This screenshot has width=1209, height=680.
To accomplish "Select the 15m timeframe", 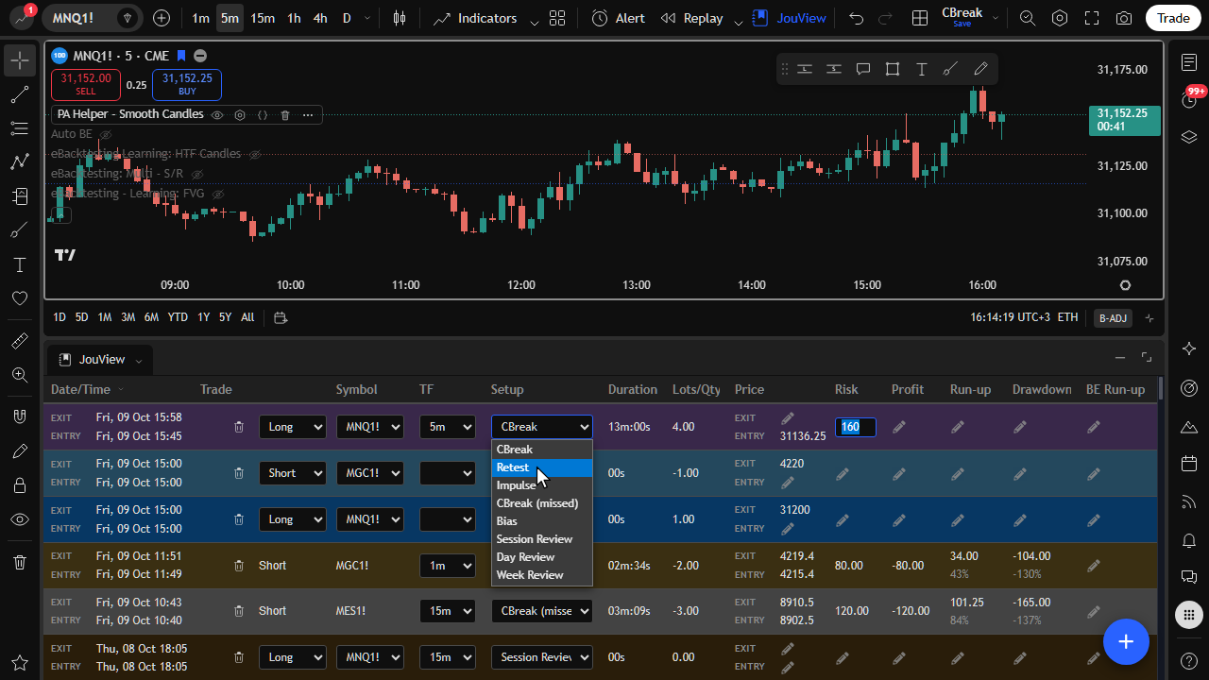I will tap(263, 18).
